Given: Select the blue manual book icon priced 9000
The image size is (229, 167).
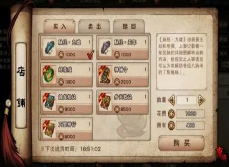Looking at the screenshot, I should [50, 102].
